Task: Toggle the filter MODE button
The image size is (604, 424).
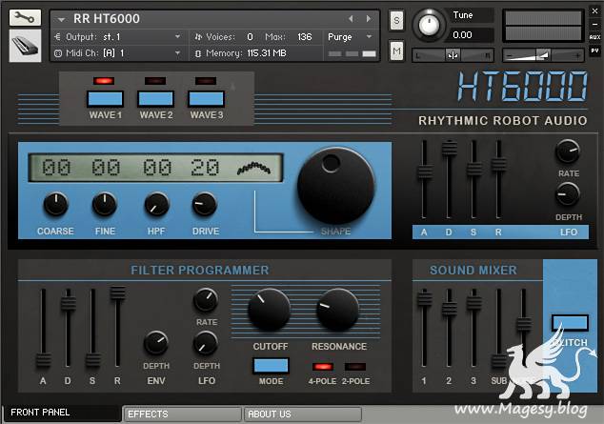Action: pos(271,366)
